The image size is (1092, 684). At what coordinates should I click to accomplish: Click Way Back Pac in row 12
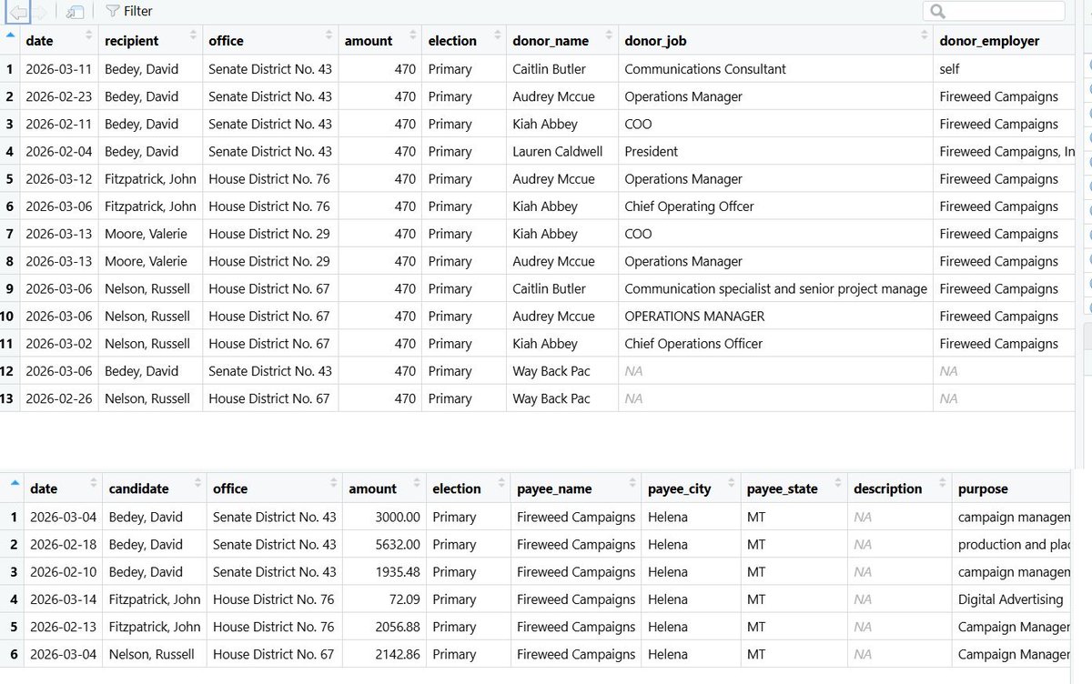(551, 371)
